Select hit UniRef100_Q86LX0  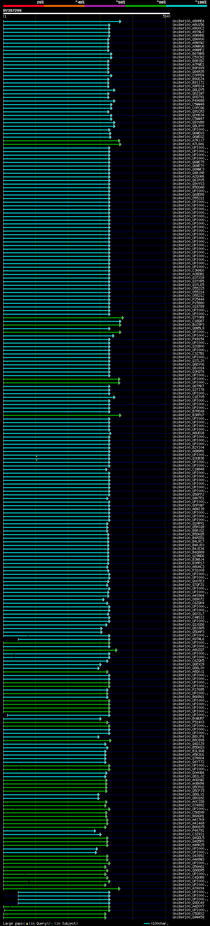point(188,668)
